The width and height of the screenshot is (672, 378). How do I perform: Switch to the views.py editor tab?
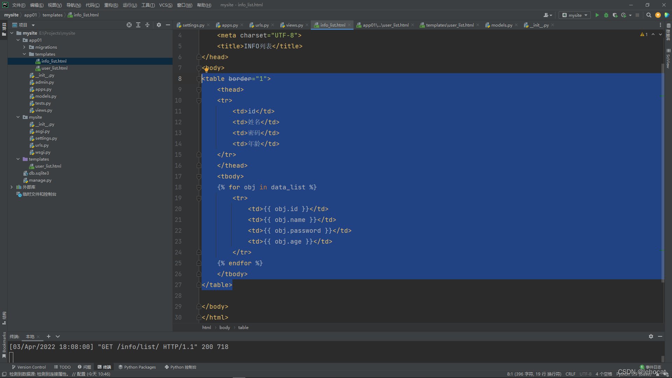coord(294,25)
